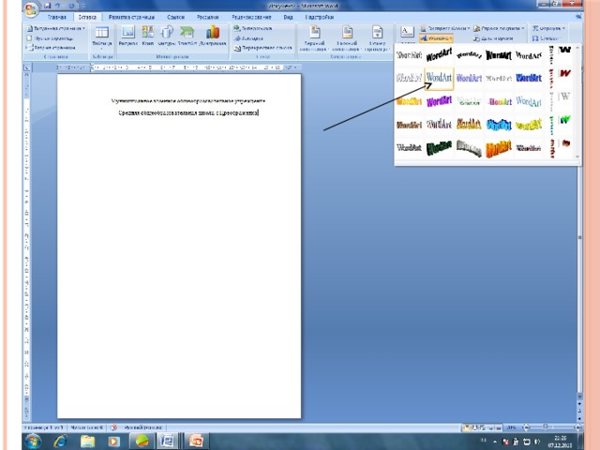
Task: Open the Нижний колонтитул footer dropdown
Action: tap(347, 38)
